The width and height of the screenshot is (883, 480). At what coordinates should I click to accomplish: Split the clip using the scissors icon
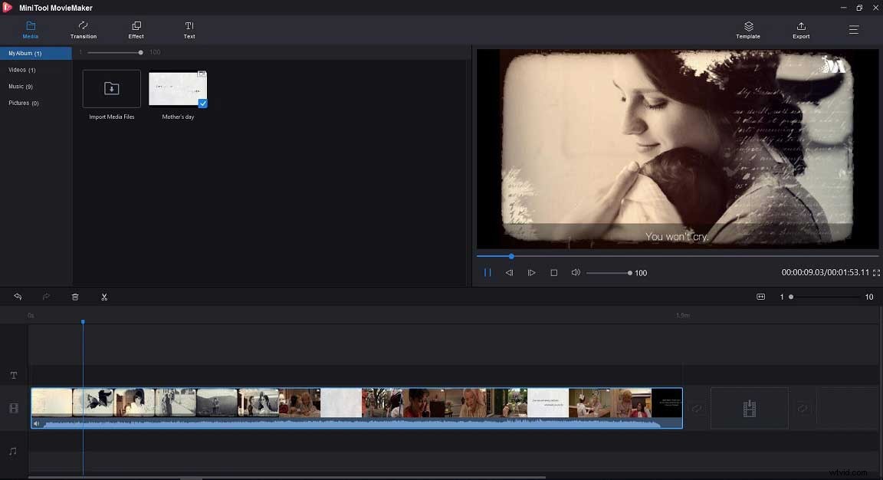pyautogui.click(x=104, y=297)
